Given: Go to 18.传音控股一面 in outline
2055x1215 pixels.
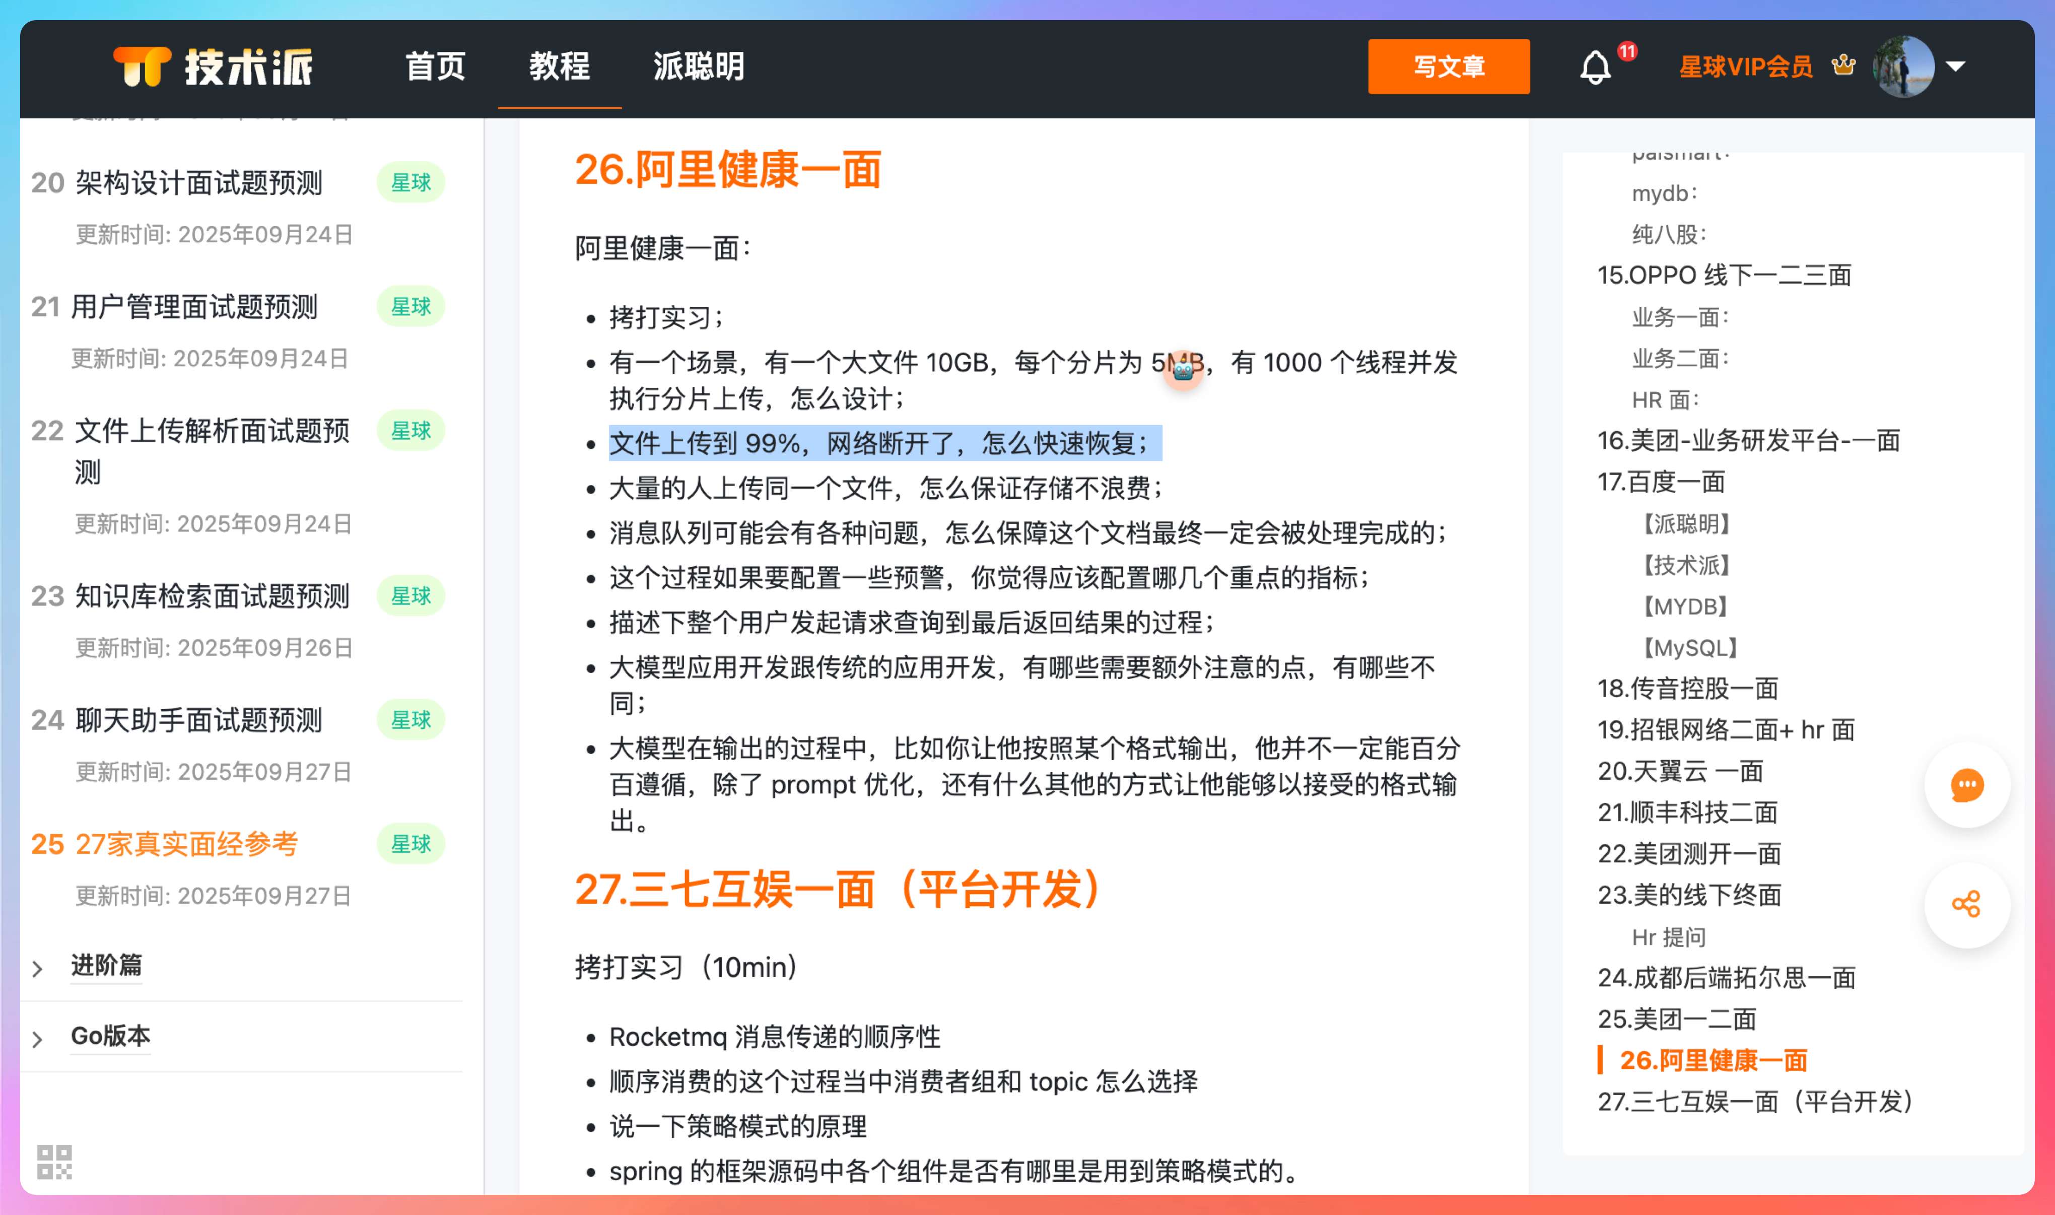Looking at the screenshot, I should pos(1687,688).
